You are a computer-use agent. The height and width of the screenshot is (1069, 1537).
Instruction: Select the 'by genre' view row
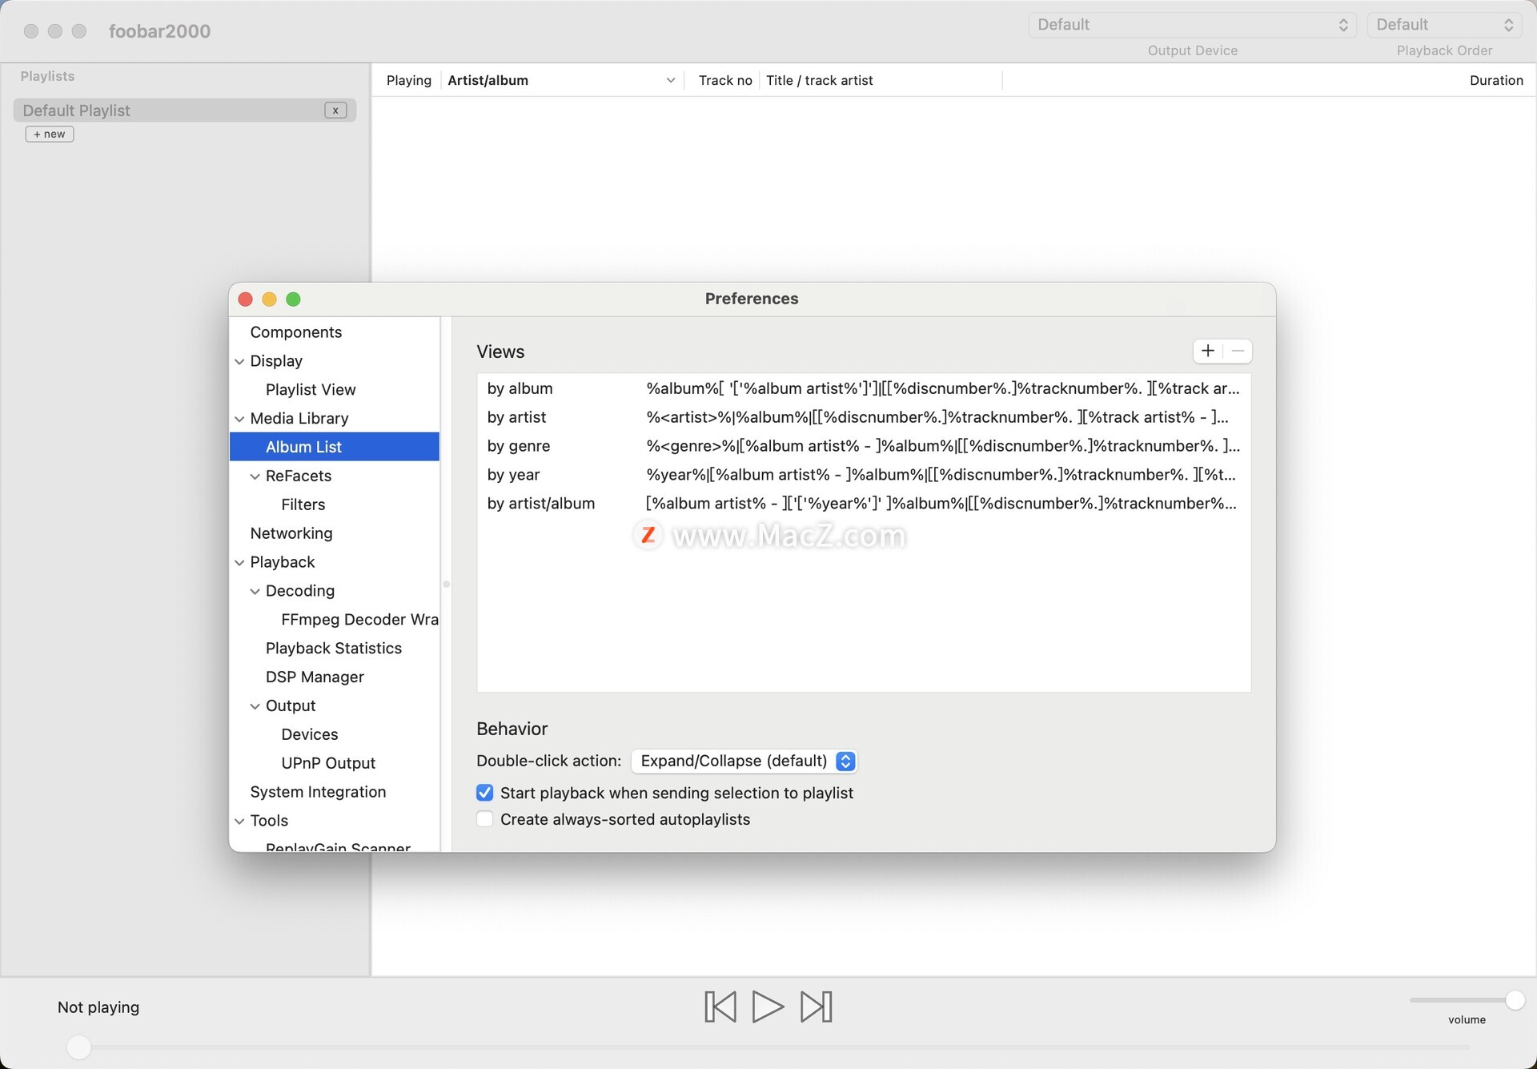point(864,446)
